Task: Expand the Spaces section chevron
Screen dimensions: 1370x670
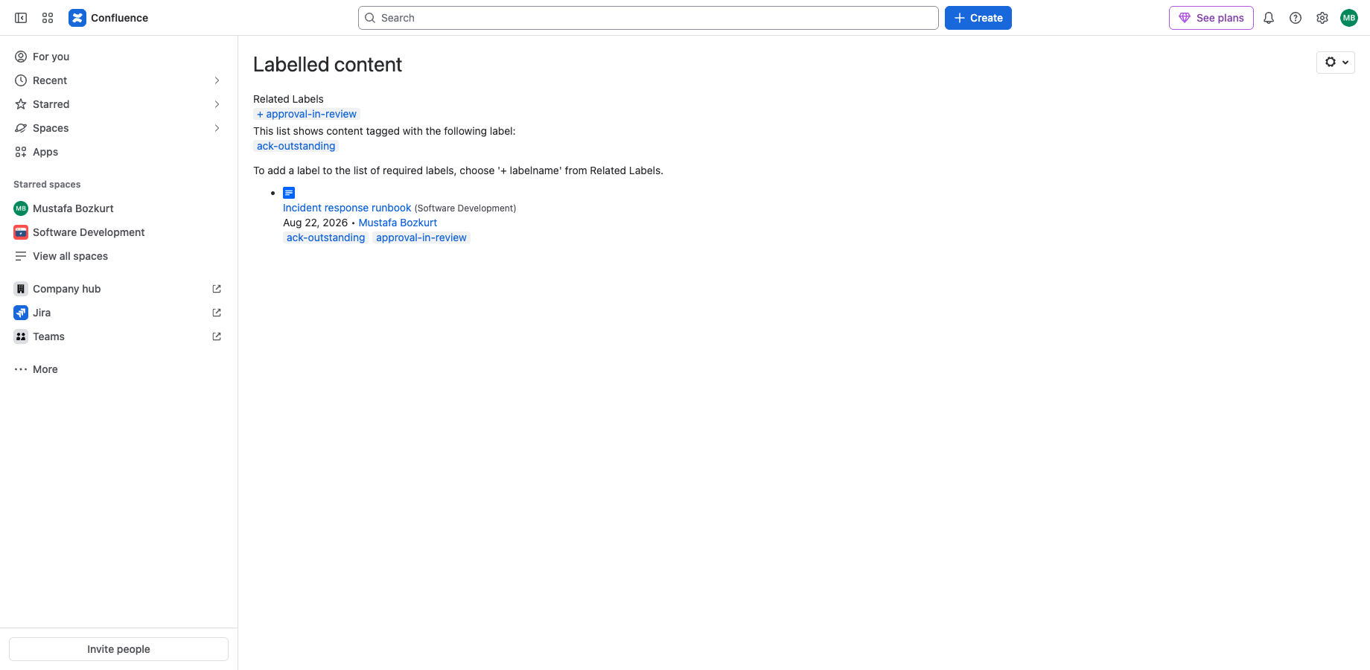Action: (x=217, y=128)
